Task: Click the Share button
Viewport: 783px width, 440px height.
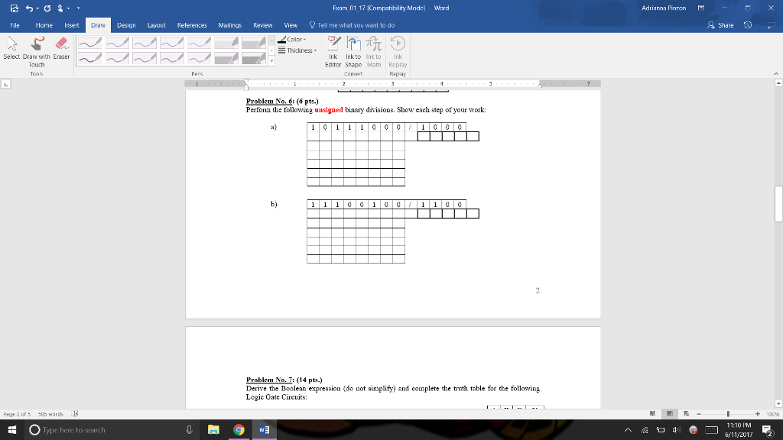Action: click(x=720, y=25)
